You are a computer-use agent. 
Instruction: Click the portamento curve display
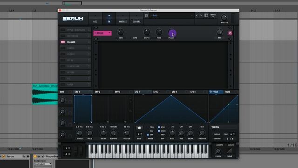click(x=230, y=151)
